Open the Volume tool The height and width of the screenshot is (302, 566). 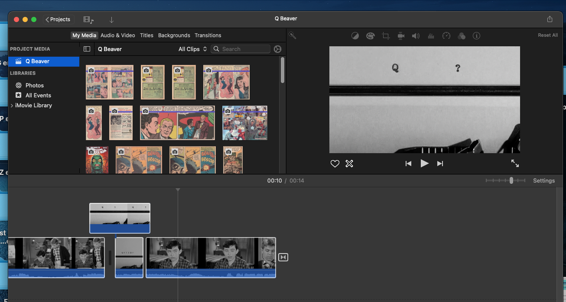coord(416,36)
